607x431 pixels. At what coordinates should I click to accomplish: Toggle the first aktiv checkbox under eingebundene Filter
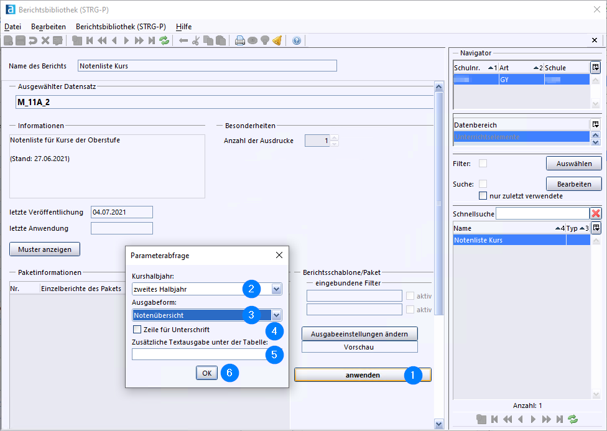[x=410, y=296]
